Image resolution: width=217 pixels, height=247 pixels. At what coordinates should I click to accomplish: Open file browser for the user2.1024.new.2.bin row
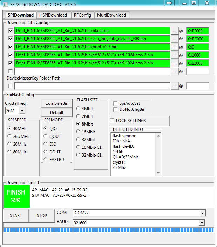(175, 63)
